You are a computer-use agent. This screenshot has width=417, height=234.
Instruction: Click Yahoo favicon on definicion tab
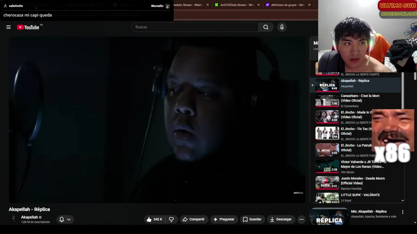(267, 5)
